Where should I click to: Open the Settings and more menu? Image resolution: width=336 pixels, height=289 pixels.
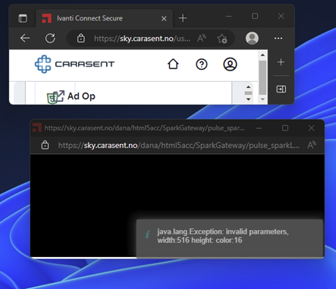click(278, 38)
